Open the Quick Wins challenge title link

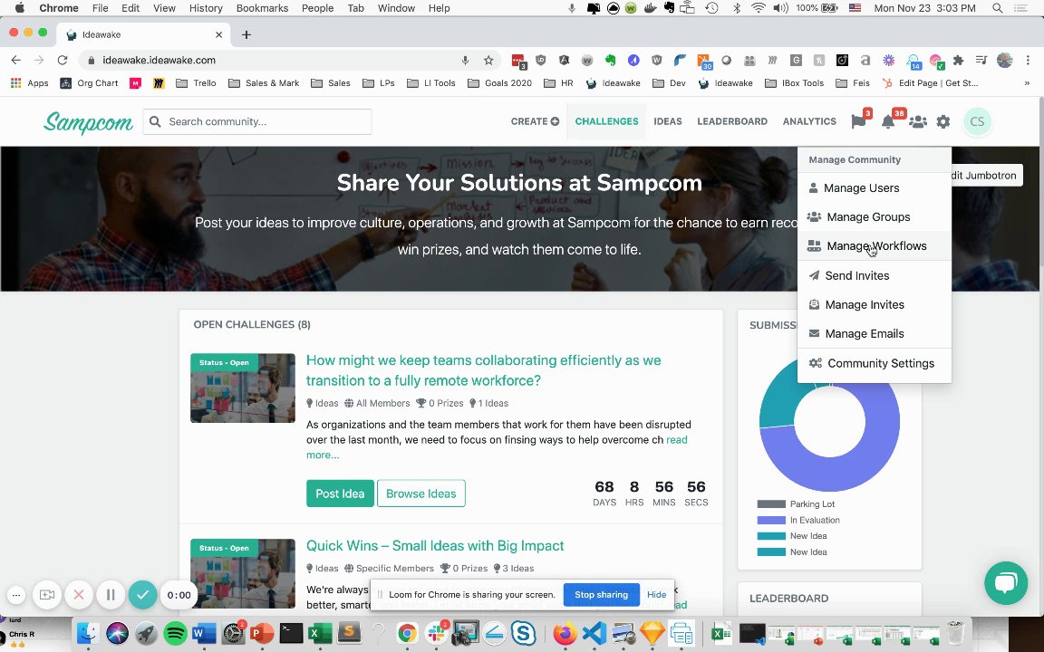click(x=435, y=545)
